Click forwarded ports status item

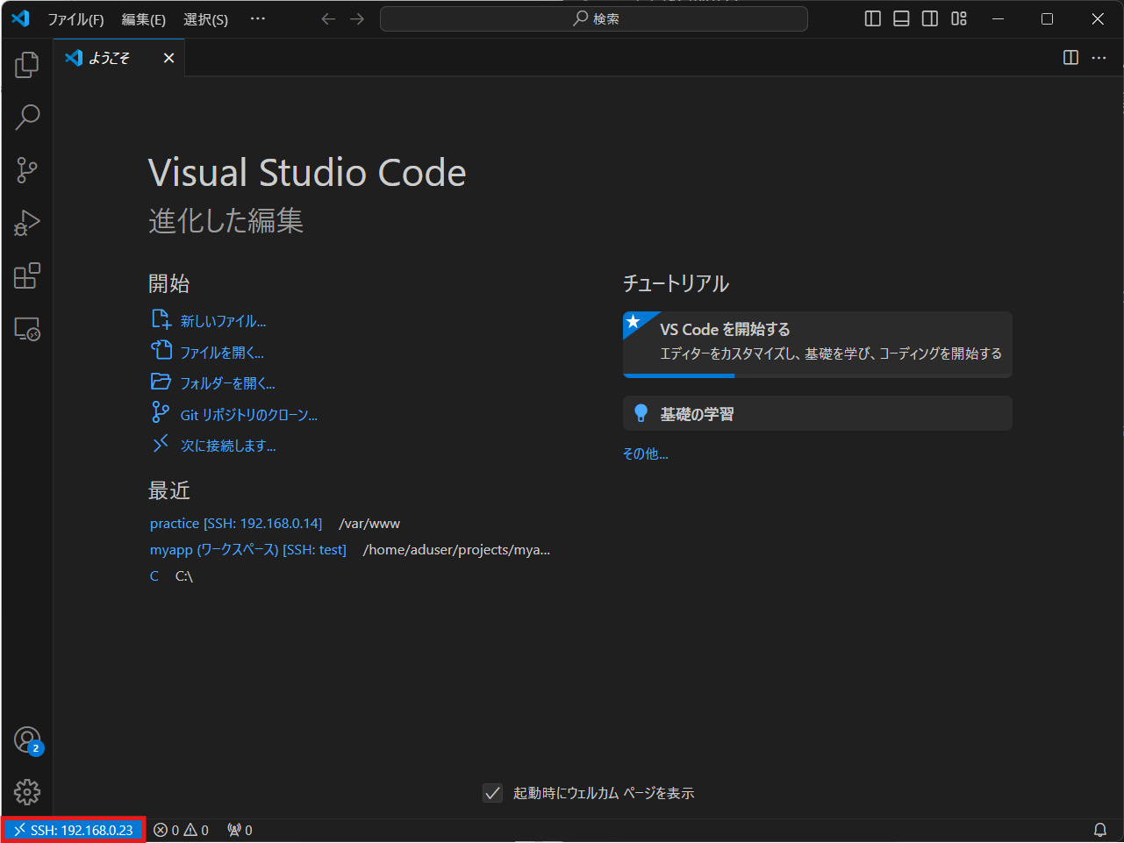coord(240,830)
